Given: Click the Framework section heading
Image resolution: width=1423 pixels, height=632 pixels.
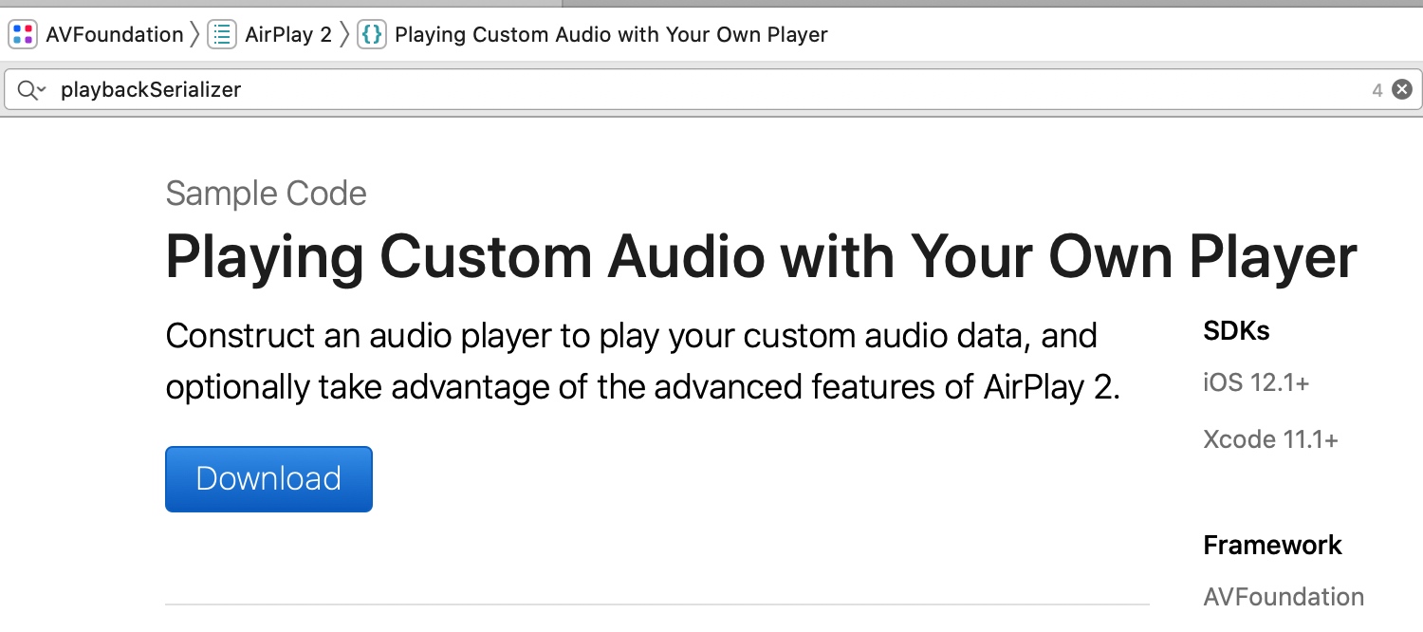Looking at the screenshot, I should [1272, 546].
